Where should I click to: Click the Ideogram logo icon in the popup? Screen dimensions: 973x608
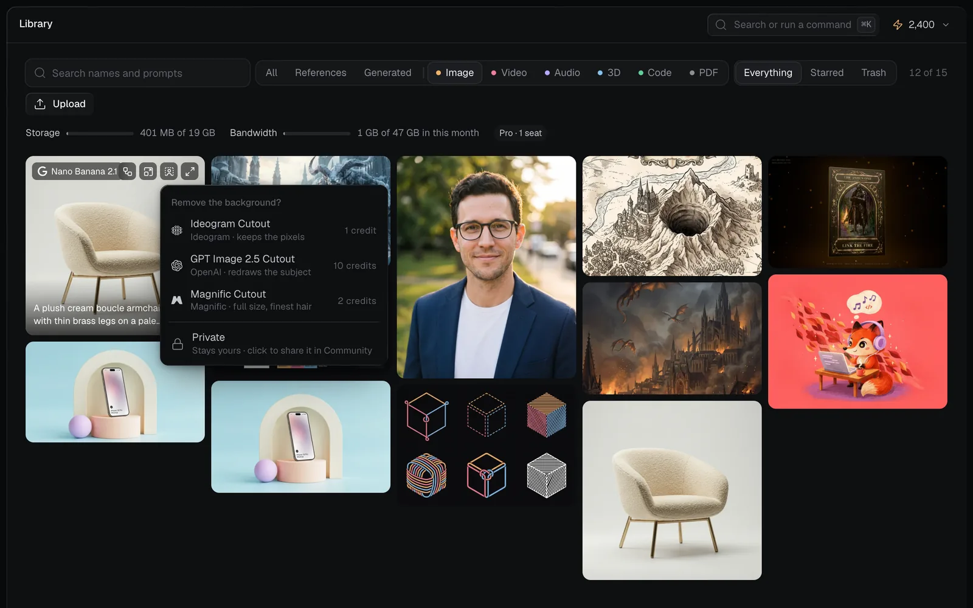[177, 230]
